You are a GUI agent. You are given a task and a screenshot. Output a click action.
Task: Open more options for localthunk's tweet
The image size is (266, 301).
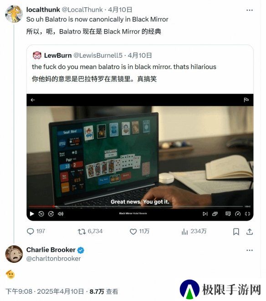[x=250, y=10]
